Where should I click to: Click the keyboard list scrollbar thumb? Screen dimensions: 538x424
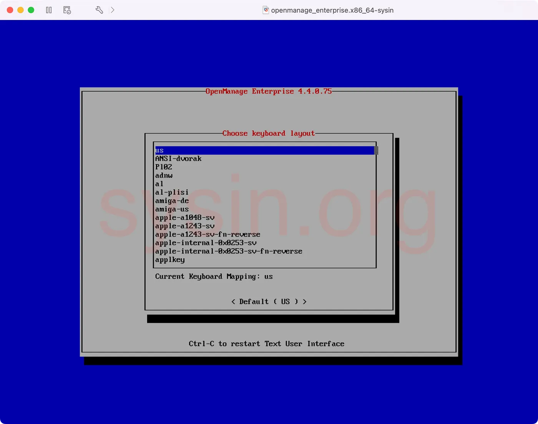(x=376, y=150)
